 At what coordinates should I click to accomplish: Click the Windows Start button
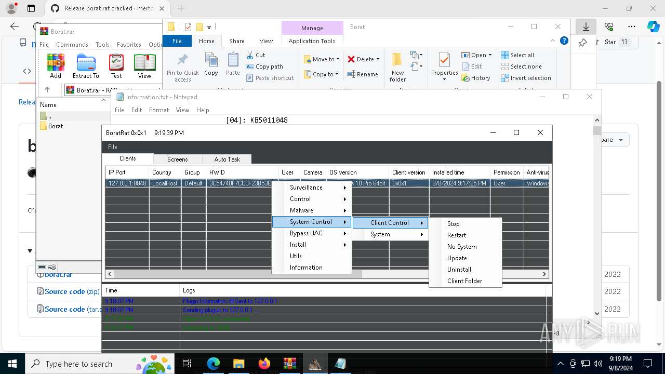(12, 364)
